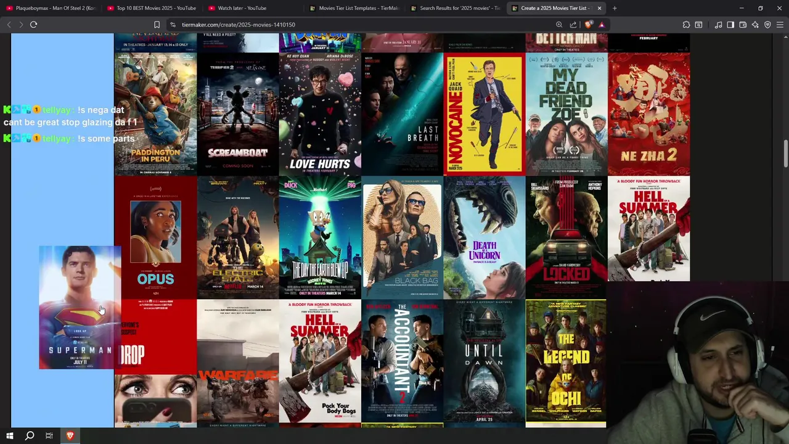This screenshot has width=789, height=444.
Task: Open the media control music note icon
Action: click(x=718, y=25)
